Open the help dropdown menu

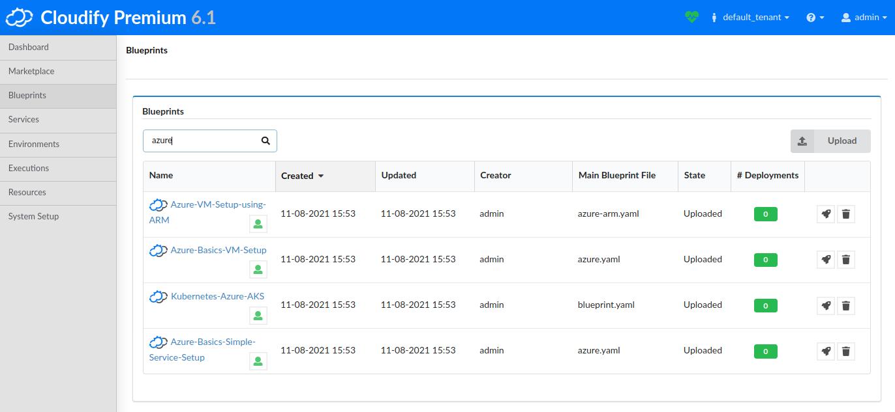click(814, 17)
